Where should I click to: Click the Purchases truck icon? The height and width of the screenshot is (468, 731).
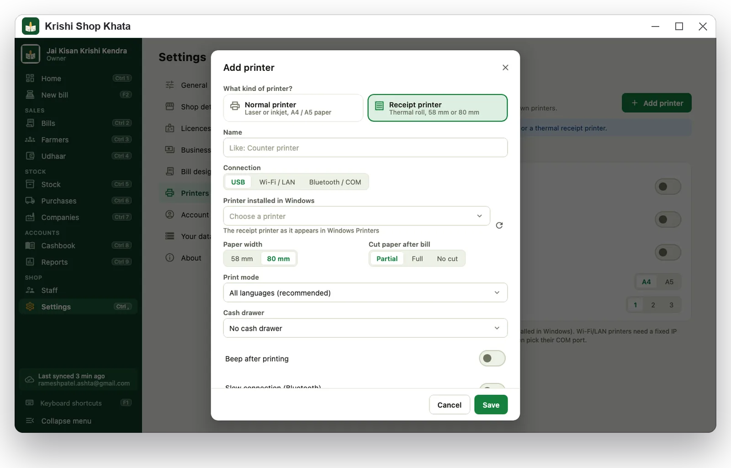[x=30, y=201]
